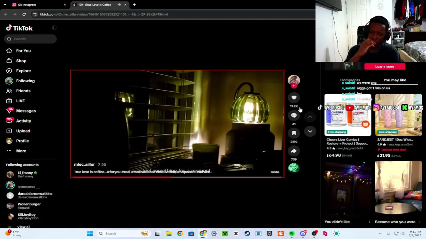This screenshot has width=426, height=239.
Task: Click the Learn more button
Action: tap(385, 66)
